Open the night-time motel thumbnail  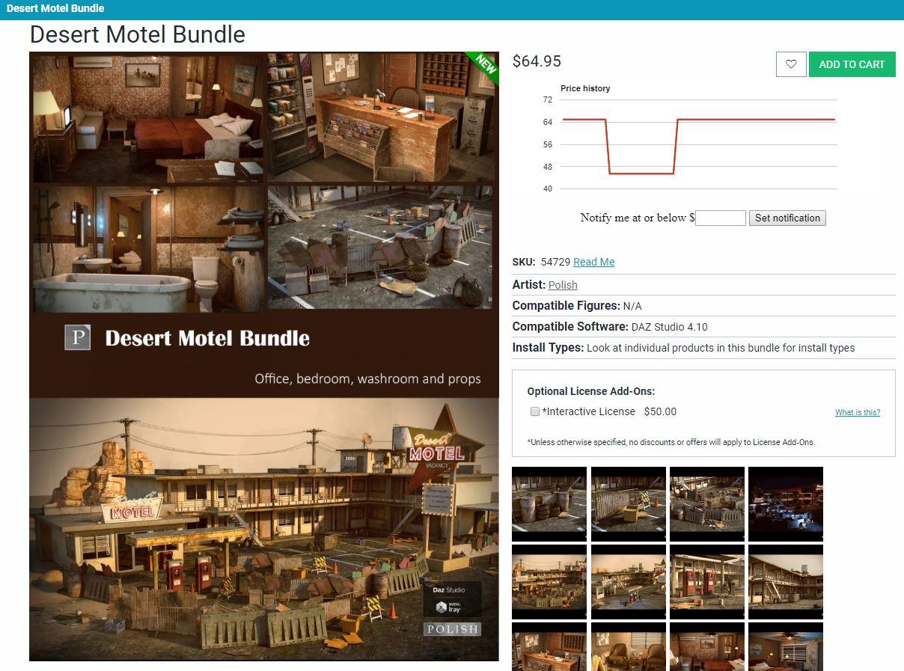click(x=786, y=504)
